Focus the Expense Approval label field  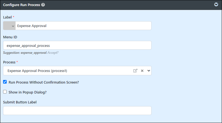(83, 26)
